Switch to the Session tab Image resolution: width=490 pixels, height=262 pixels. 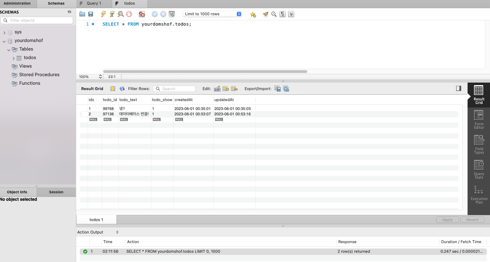[x=56, y=192]
